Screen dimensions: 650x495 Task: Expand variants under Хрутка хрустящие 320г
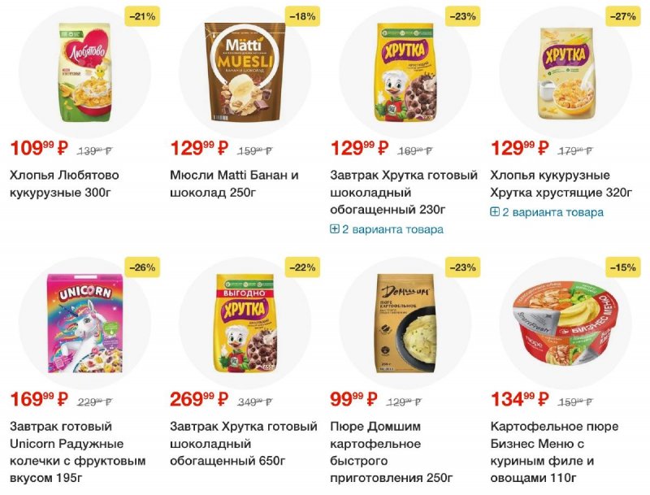[x=547, y=212]
